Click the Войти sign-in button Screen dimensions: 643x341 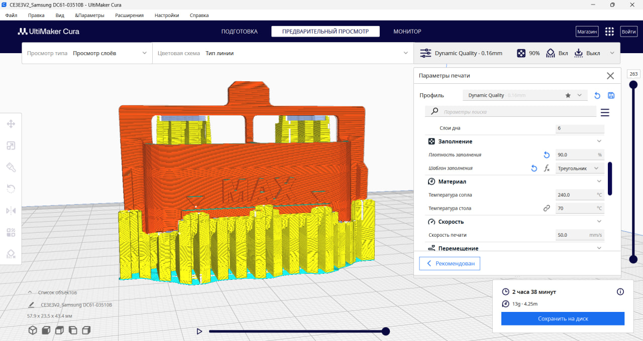(629, 31)
